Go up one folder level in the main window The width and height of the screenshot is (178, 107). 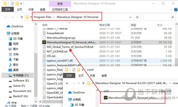tap(22, 17)
